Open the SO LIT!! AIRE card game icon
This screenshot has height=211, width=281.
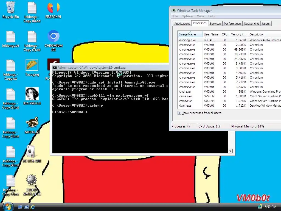(32, 154)
